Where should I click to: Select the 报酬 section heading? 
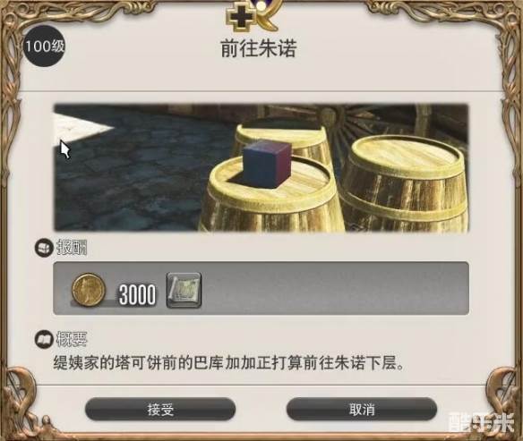[x=72, y=248]
